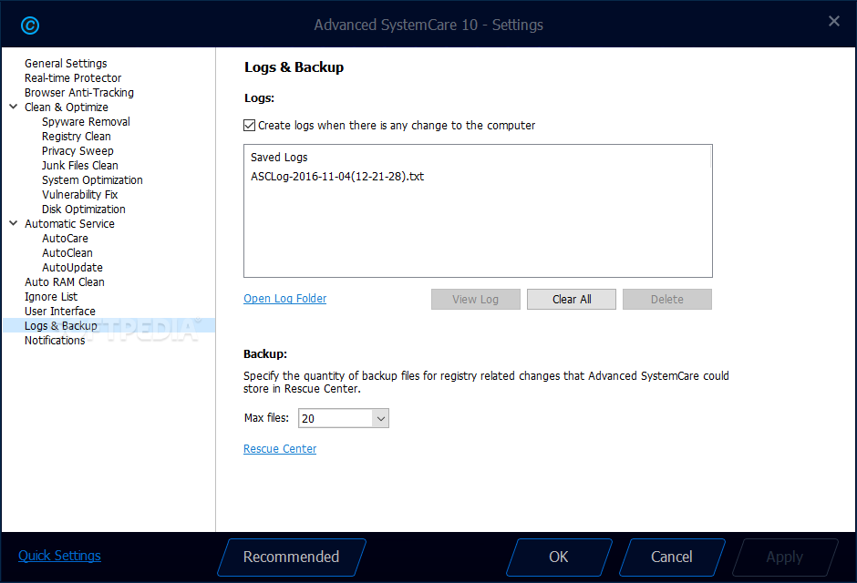Open General Settings page
The width and height of the screenshot is (857, 583).
coord(66,64)
